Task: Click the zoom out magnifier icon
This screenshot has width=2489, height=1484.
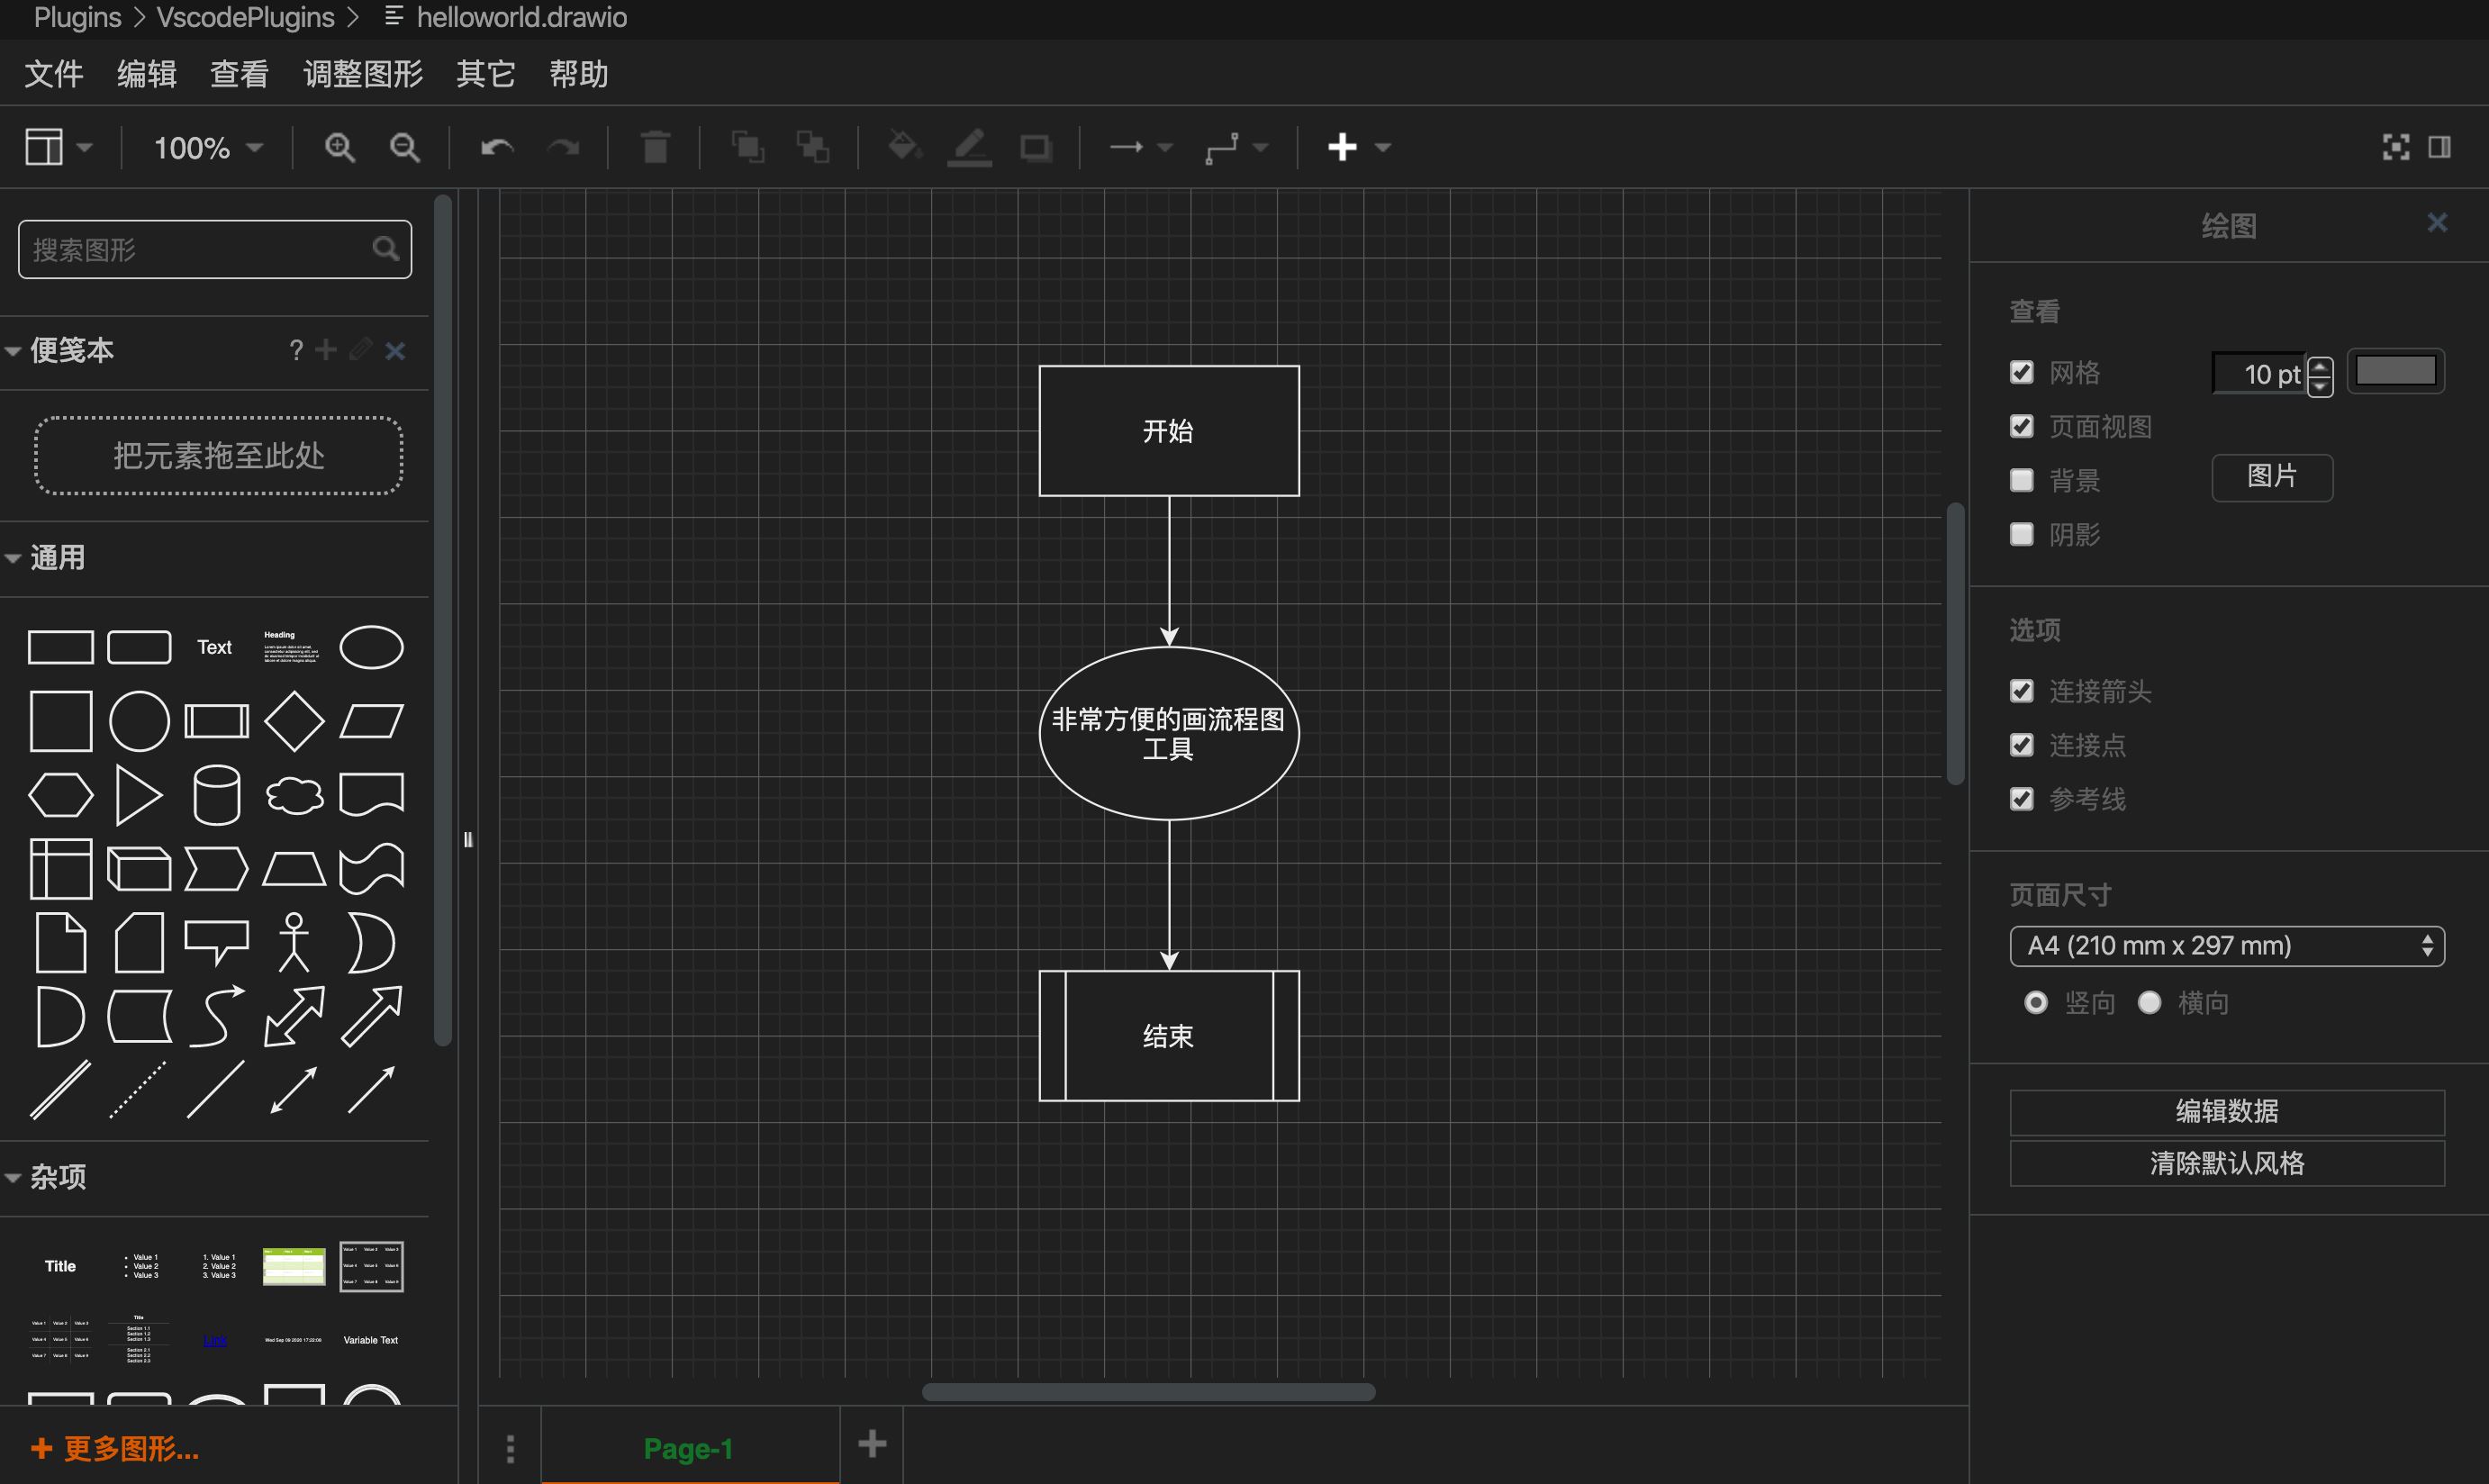Action: point(404,148)
